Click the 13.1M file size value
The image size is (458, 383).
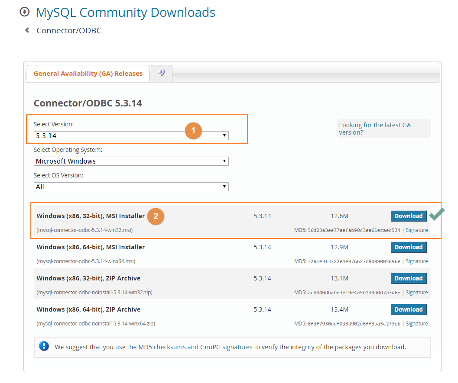[x=339, y=279]
